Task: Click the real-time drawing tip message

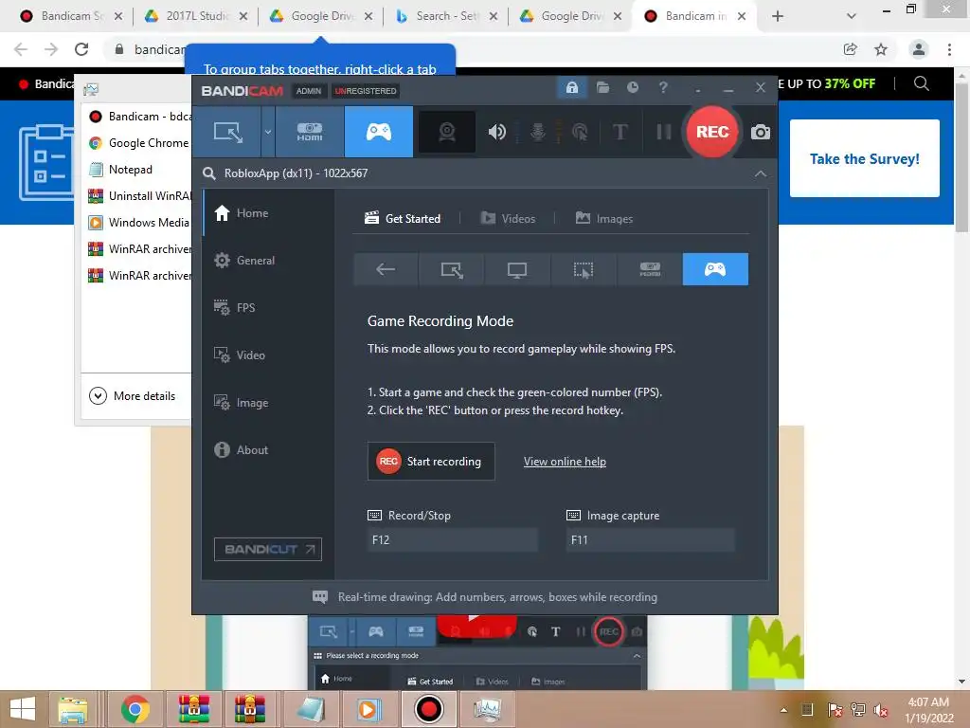Action: pos(485,597)
